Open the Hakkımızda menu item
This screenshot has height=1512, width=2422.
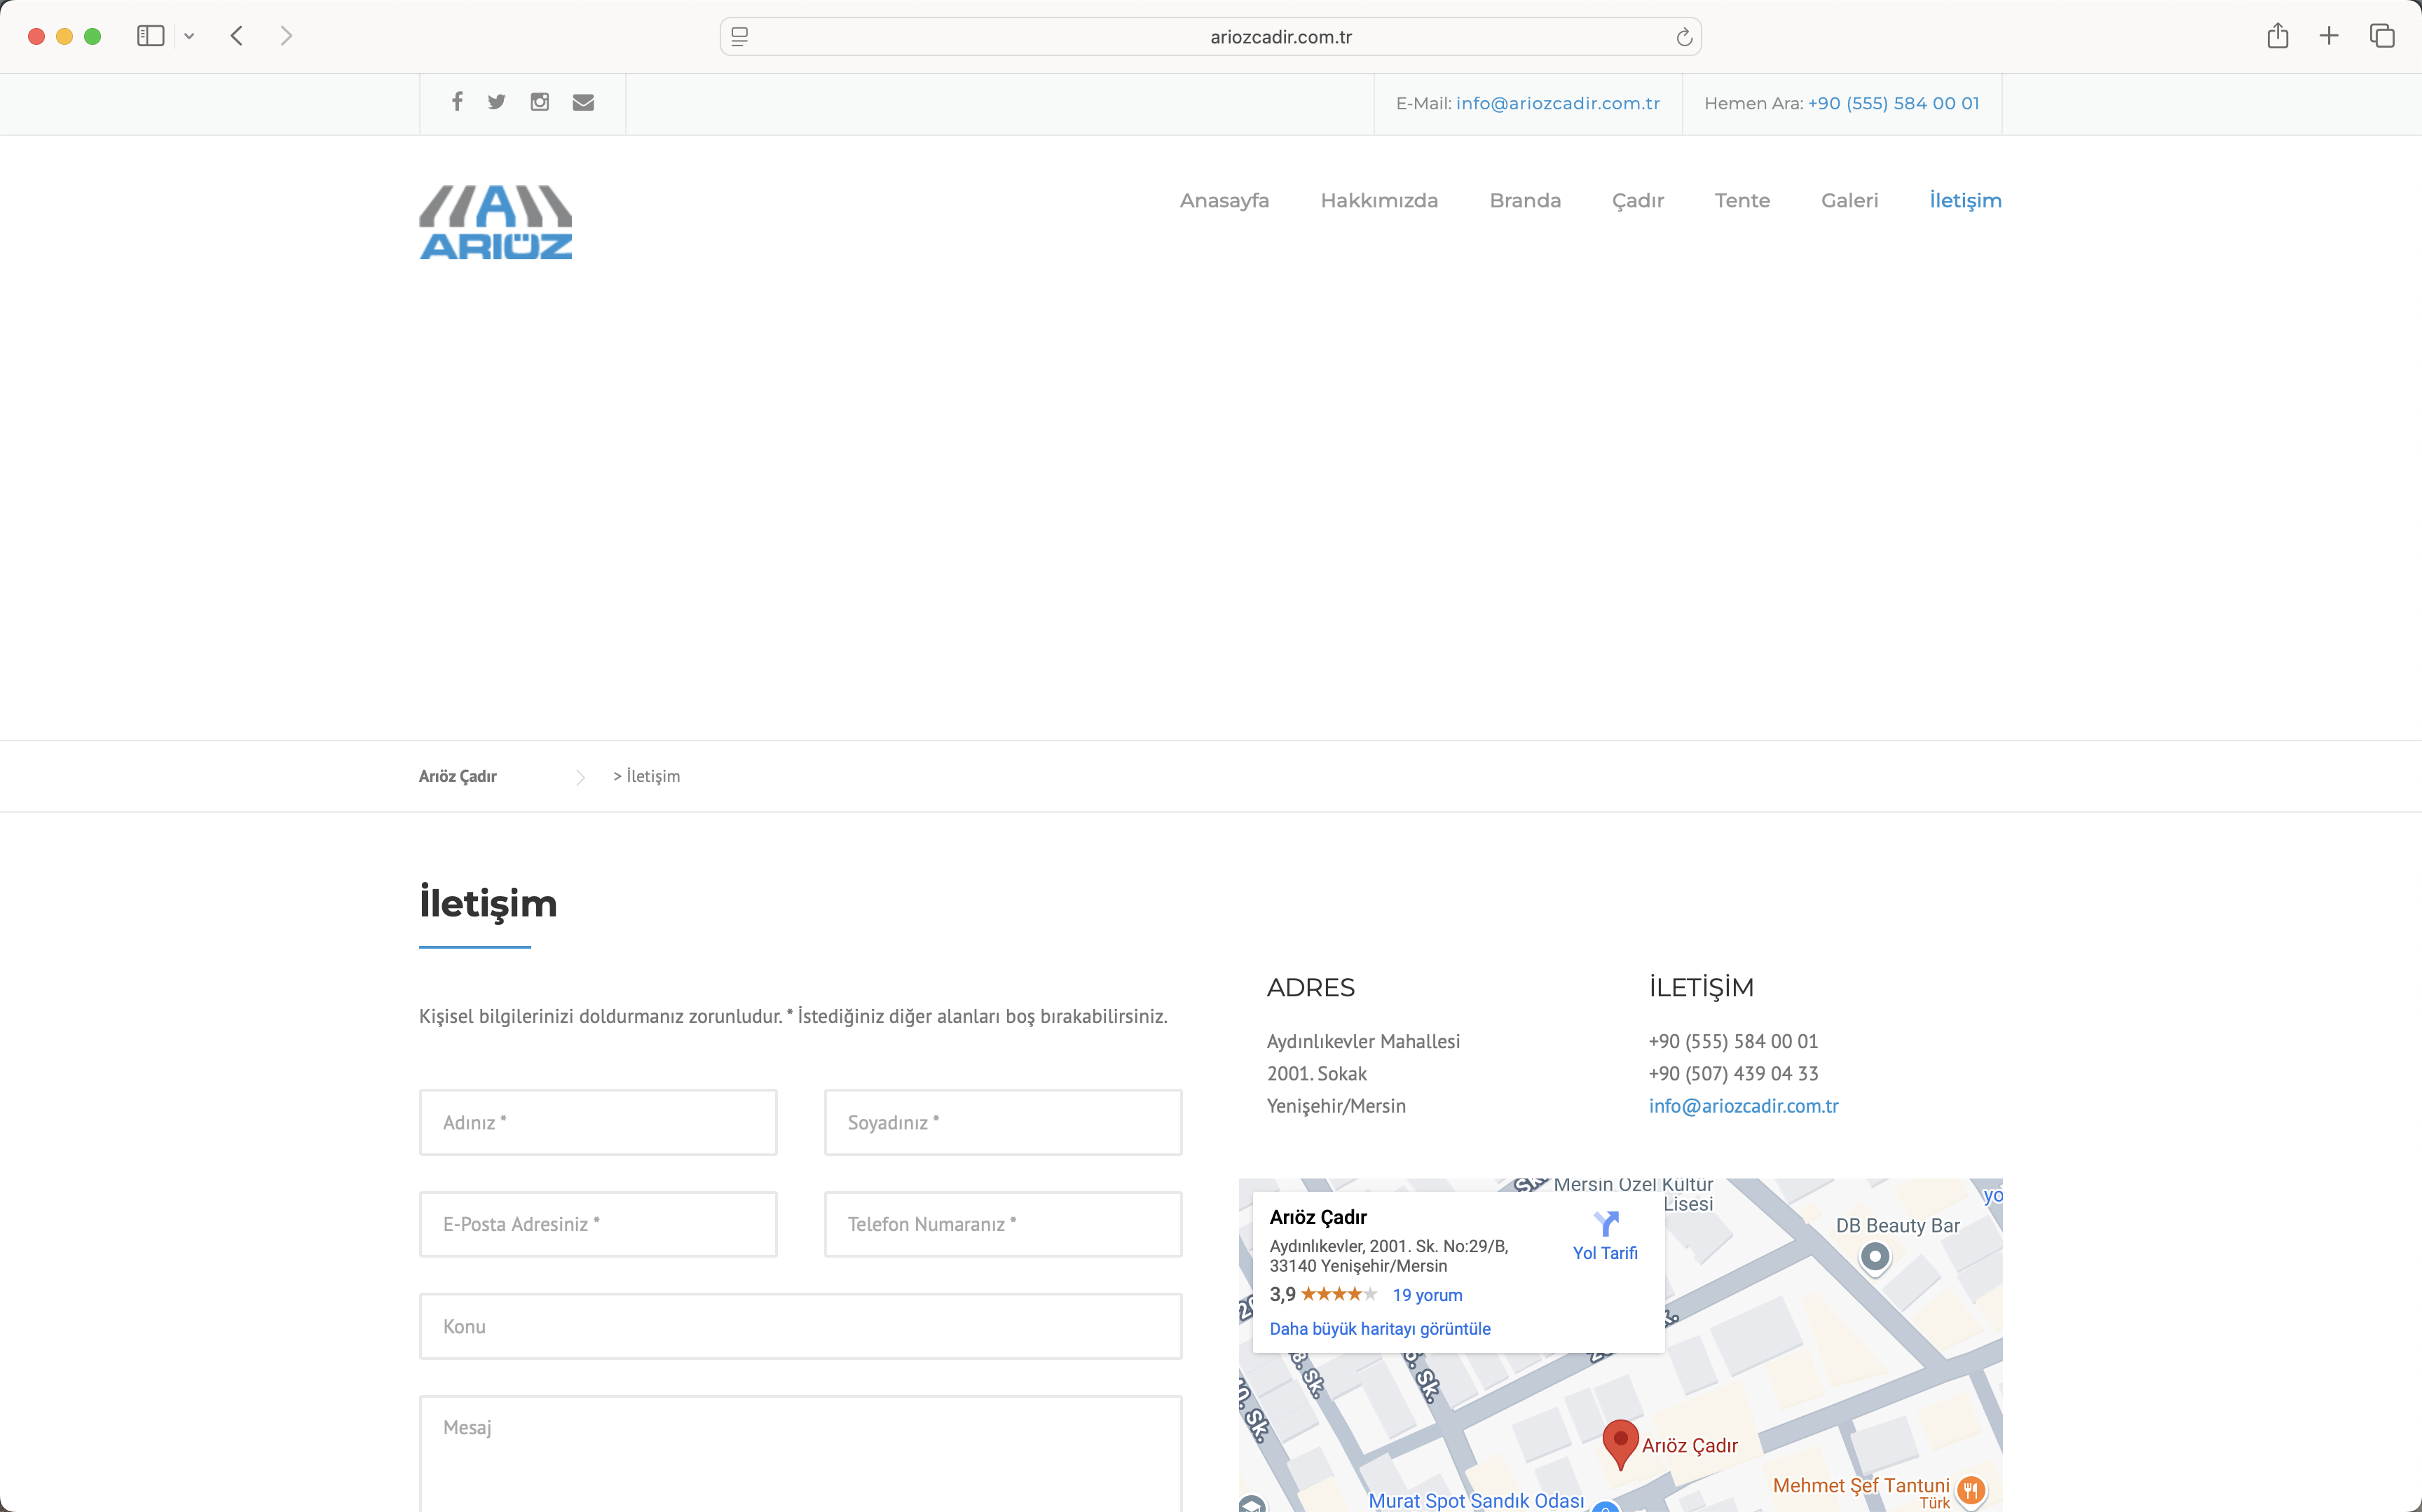(x=1379, y=201)
